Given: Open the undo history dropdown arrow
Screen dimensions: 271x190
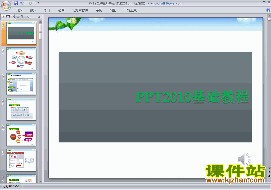Looking at the screenshot, I should coord(26,3).
